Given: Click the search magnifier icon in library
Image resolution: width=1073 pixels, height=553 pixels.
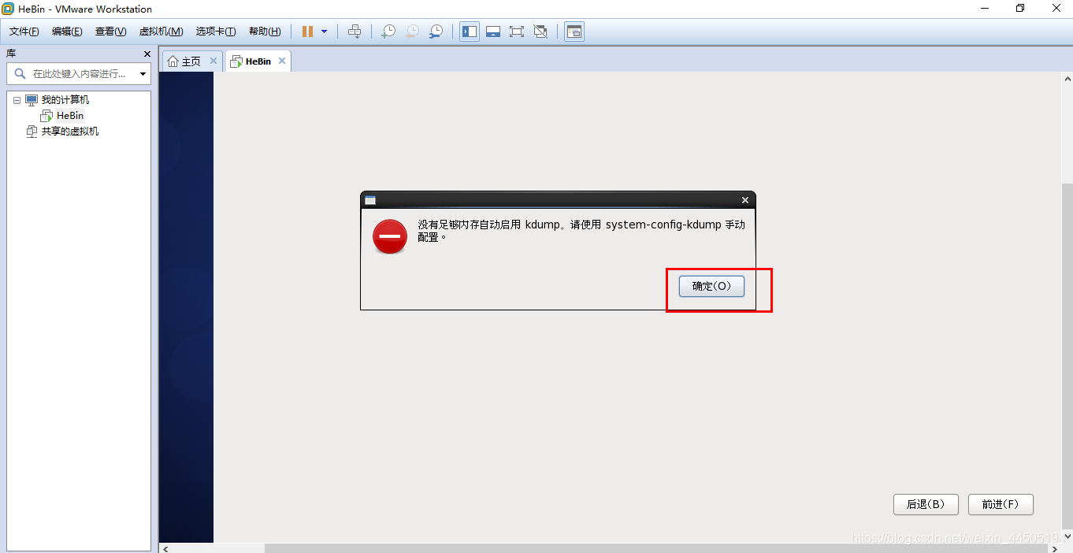Looking at the screenshot, I should (x=20, y=74).
